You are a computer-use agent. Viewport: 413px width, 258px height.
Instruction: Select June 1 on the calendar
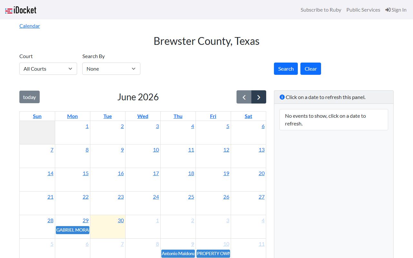[87, 126]
